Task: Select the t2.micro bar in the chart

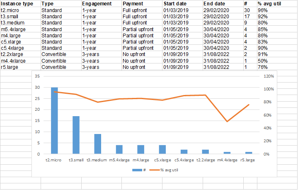Action: pyautogui.click(x=54, y=121)
